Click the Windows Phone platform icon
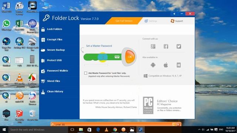 point(178,65)
